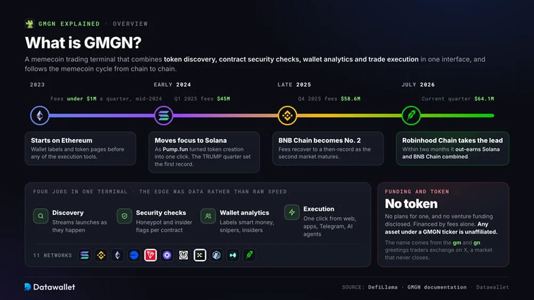The width and height of the screenshot is (534, 300).
Task: Click the 'No token' heading
Action: pyautogui.click(x=411, y=204)
